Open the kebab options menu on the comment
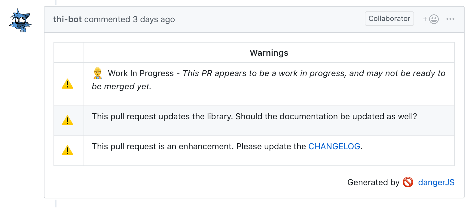 pyautogui.click(x=450, y=19)
